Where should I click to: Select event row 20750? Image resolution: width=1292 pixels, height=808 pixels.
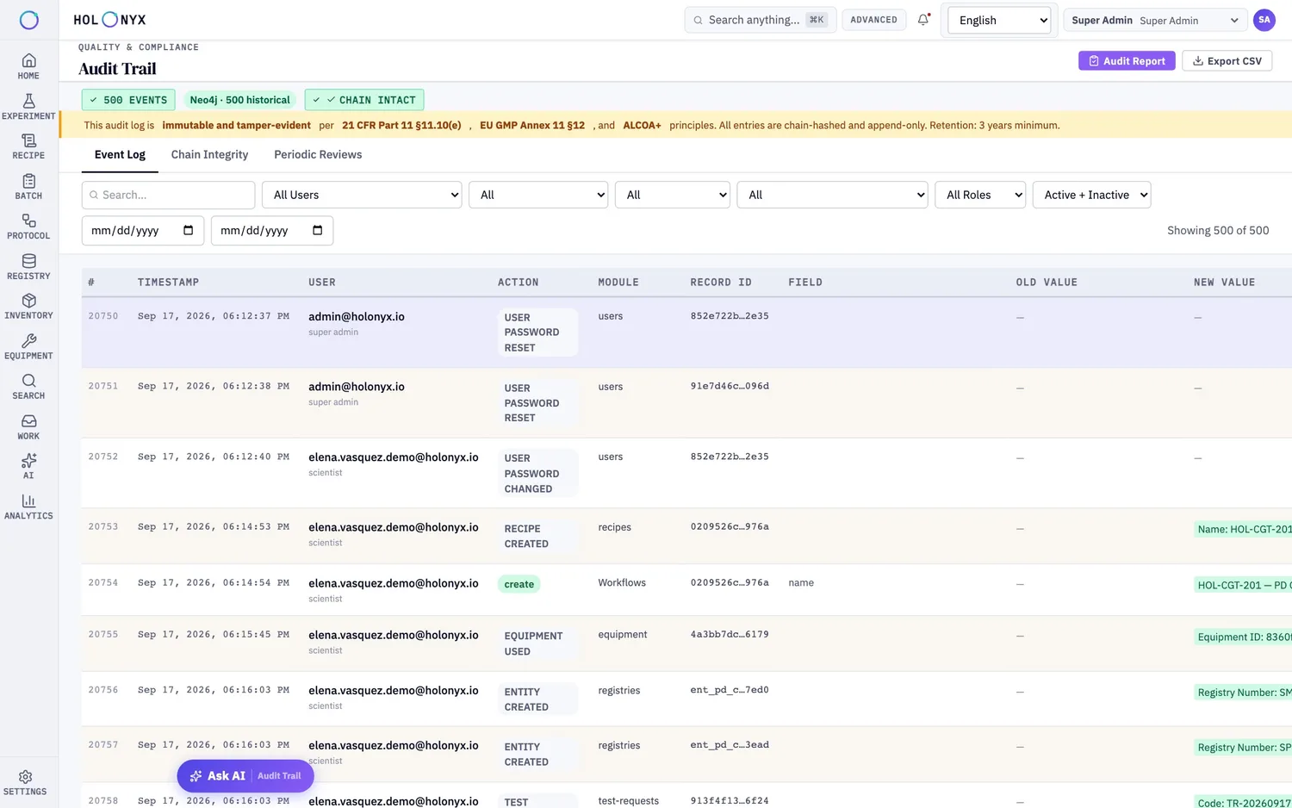tap(686, 333)
